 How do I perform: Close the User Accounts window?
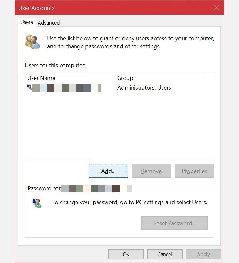click(x=216, y=8)
